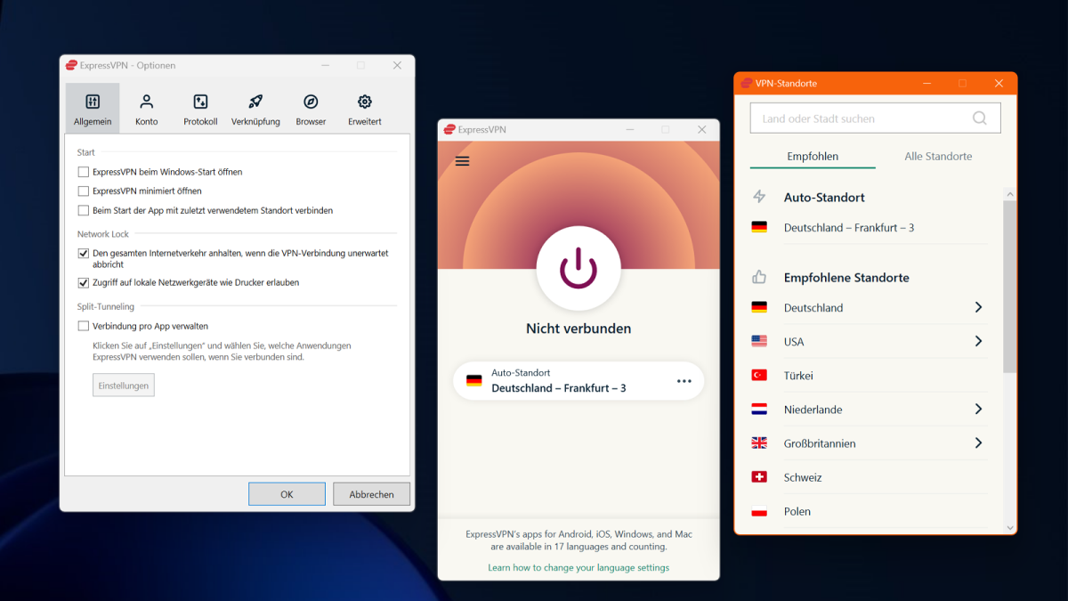
Task: Switch to the Erweitert tab
Action: [x=365, y=109]
